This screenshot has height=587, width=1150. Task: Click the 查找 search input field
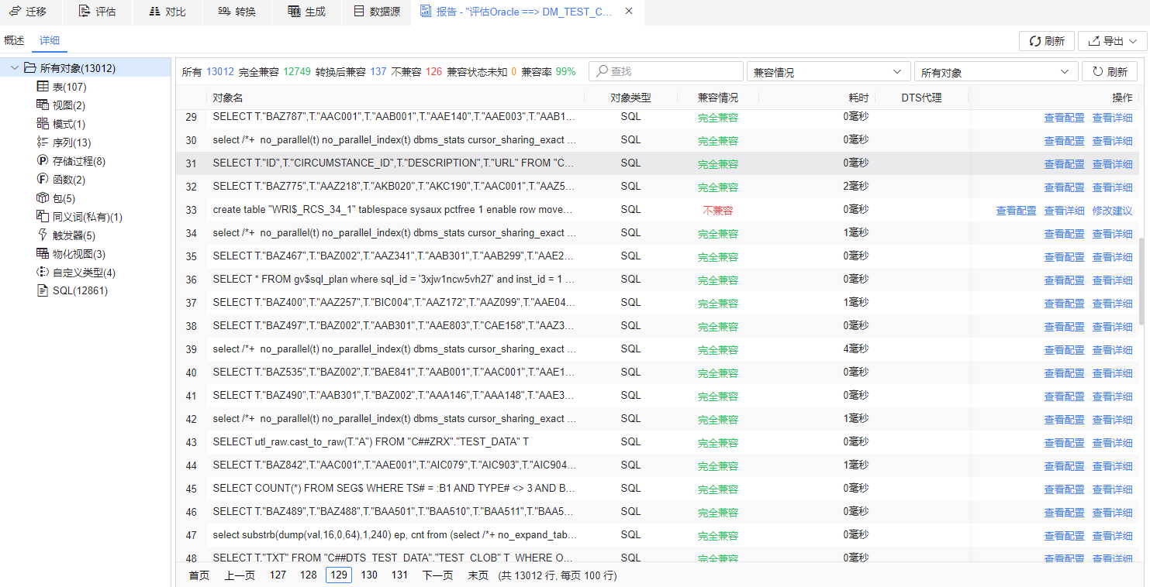click(666, 72)
